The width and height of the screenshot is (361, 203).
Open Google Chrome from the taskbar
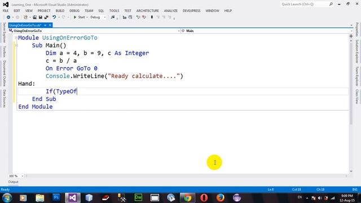187,198
